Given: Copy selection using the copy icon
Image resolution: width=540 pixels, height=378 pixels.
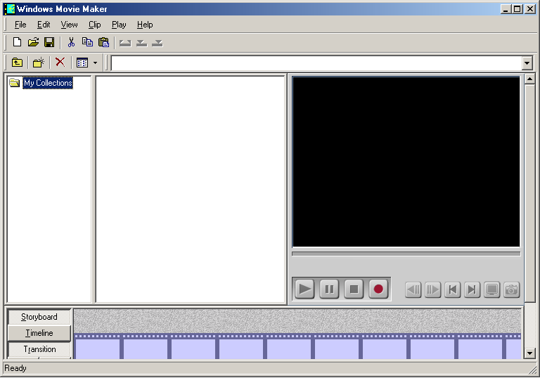Looking at the screenshot, I should pos(87,42).
